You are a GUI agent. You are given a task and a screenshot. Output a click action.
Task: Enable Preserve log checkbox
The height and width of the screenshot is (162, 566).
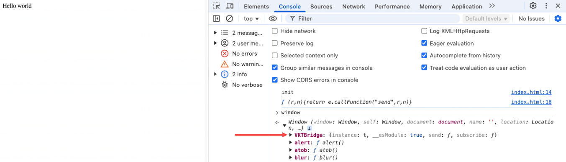(x=275, y=43)
